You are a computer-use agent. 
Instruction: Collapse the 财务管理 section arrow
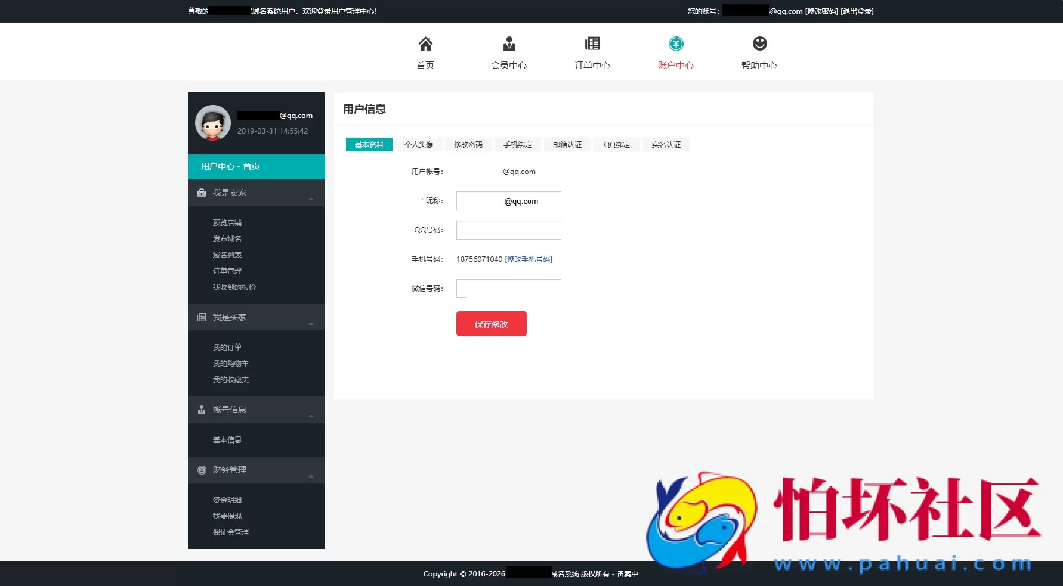pos(311,476)
